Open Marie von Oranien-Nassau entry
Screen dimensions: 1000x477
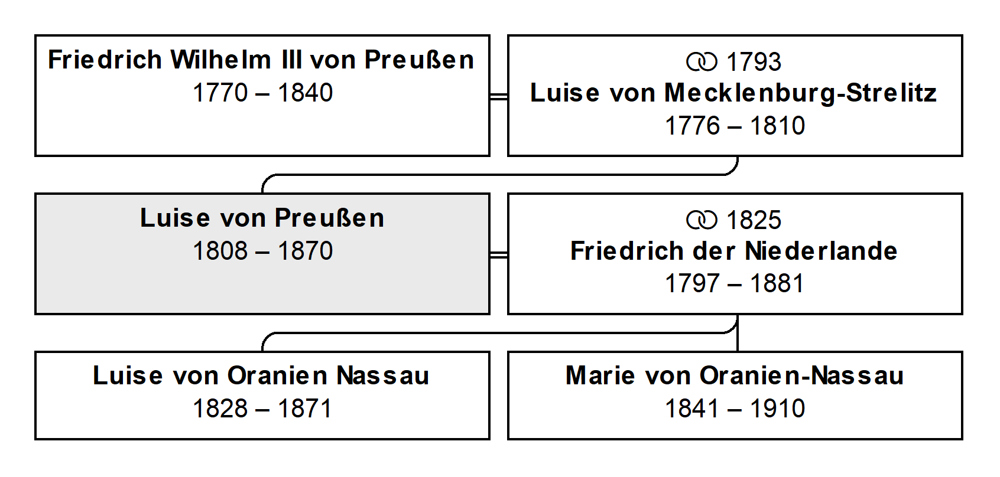[x=735, y=396]
